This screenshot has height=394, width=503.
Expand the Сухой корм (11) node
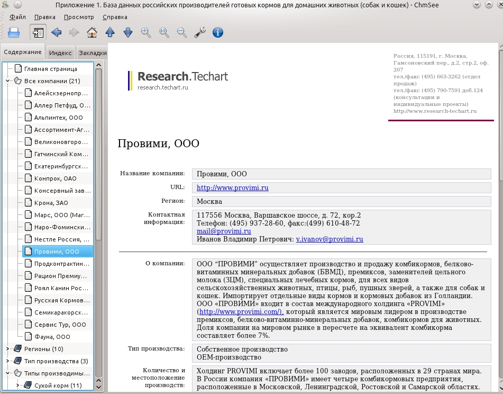click(x=17, y=386)
